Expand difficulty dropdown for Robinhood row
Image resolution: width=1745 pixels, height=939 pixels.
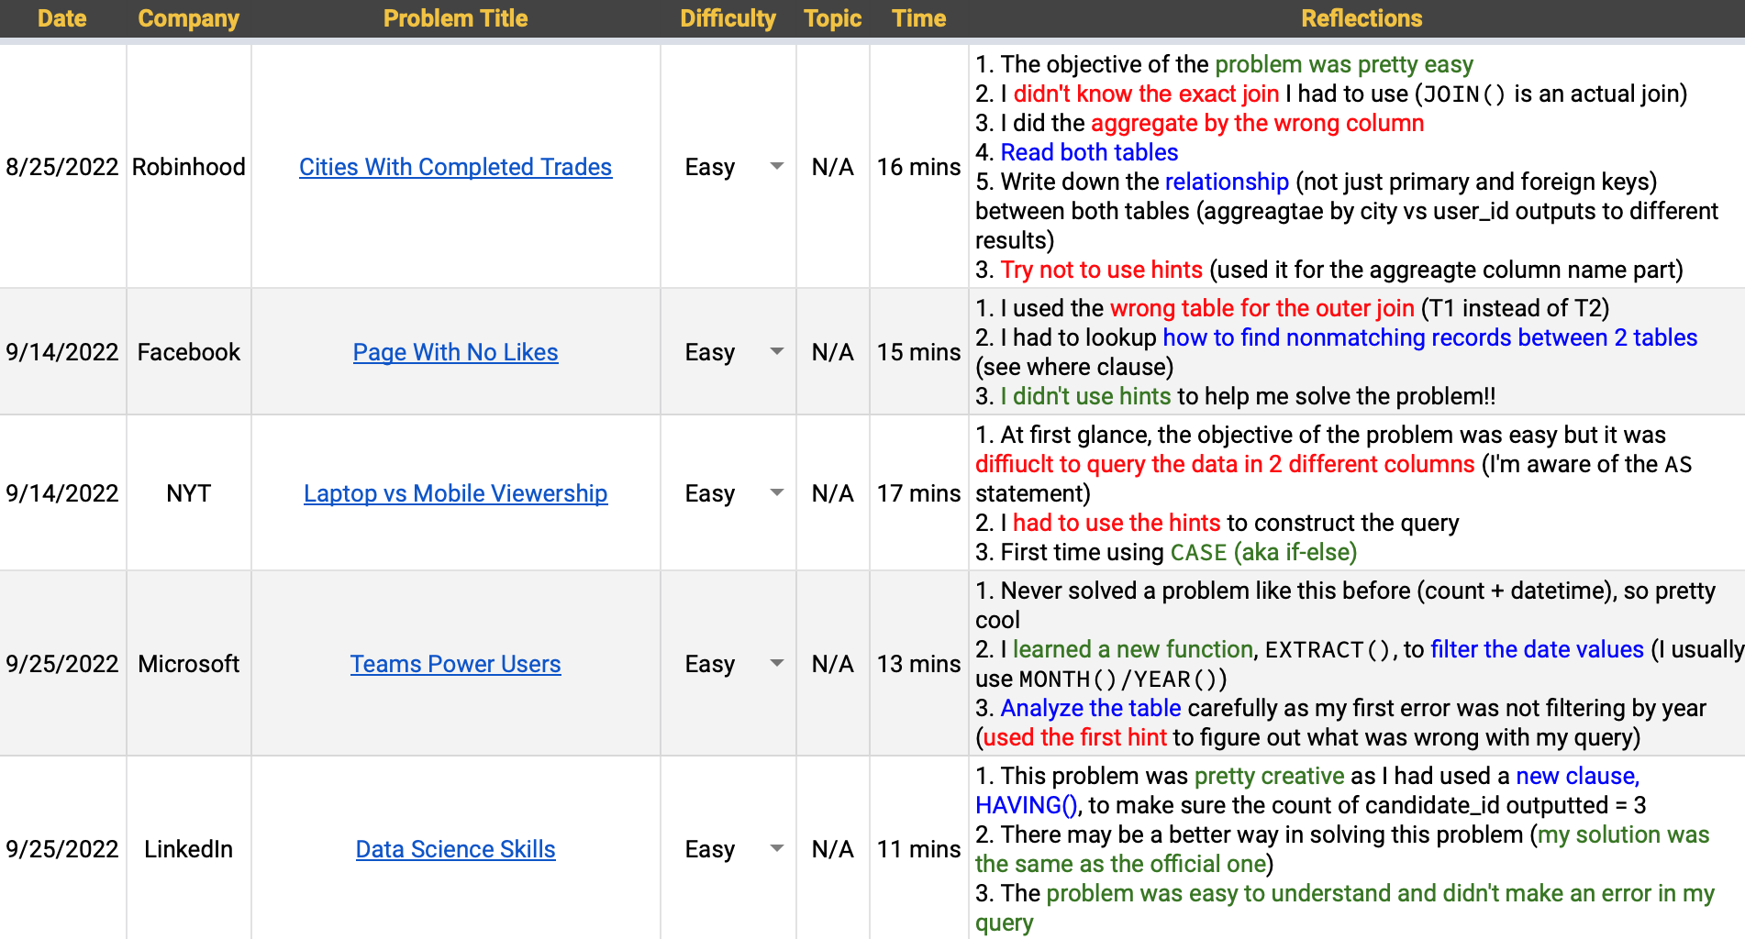(776, 167)
